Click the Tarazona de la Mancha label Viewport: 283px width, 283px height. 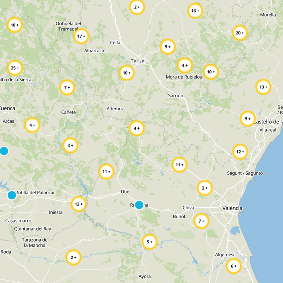pos(35,243)
